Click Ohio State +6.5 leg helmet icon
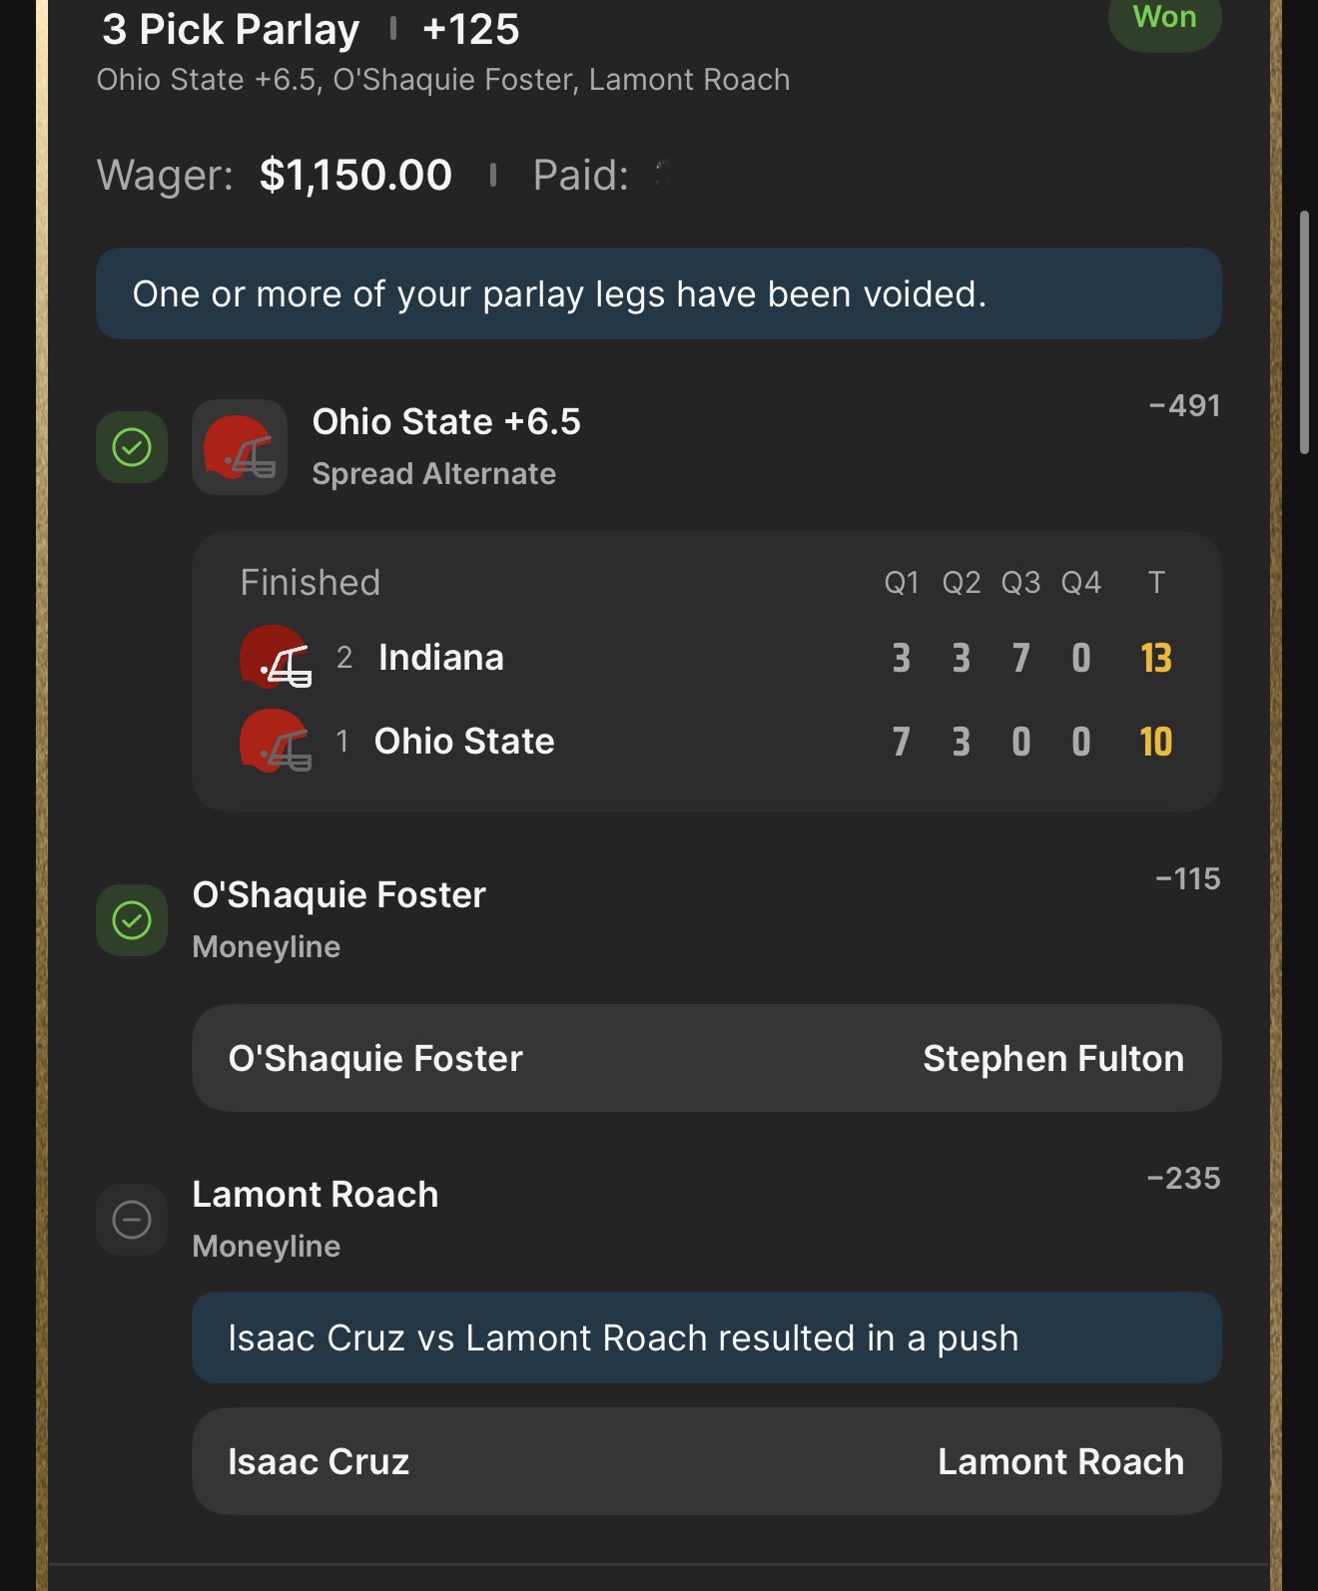 240,447
